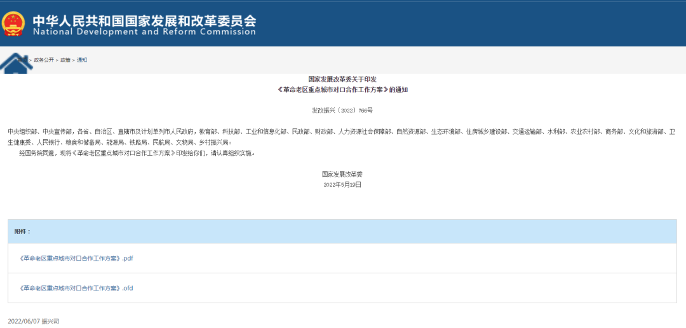Viewport: 686px width, 328px height.
Task: Click empty area of blue header banner
Action: pos(476,24)
